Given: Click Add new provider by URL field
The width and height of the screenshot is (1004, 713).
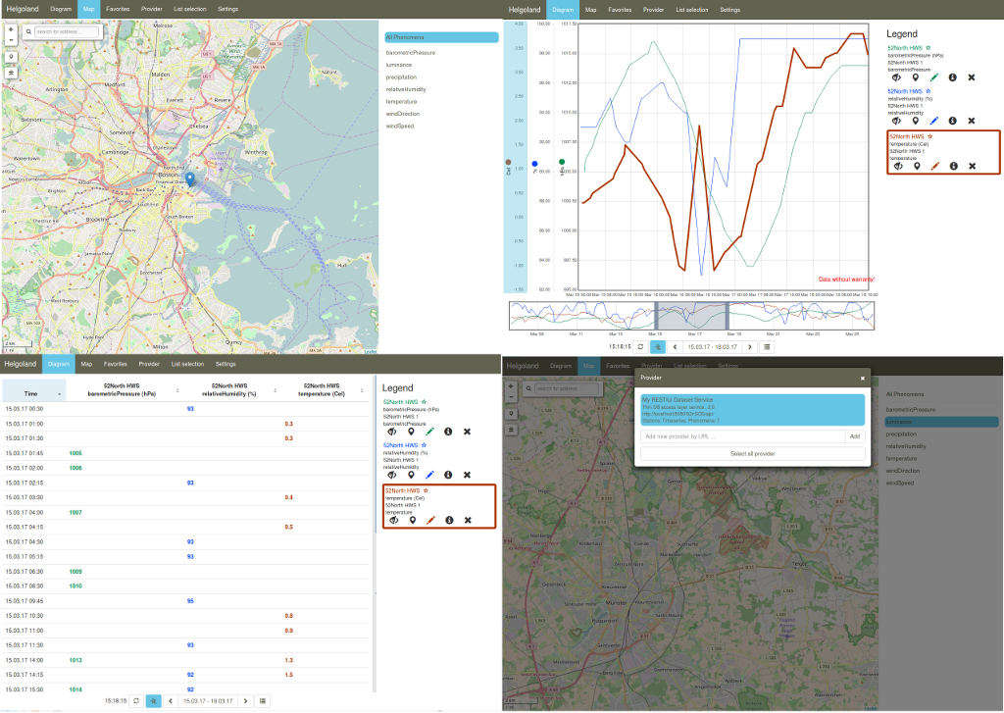Looking at the screenshot, I should pos(743,436).
